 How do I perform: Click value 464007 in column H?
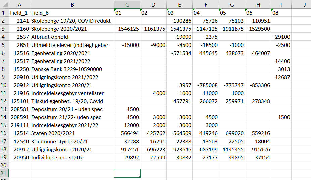pyautogui.click(x=258, y=53)
